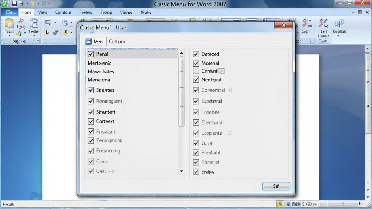The height and width of the screenshot is (209, 372).
Task: Click the Fresm copy pages icon
Action: coord(34,23)
